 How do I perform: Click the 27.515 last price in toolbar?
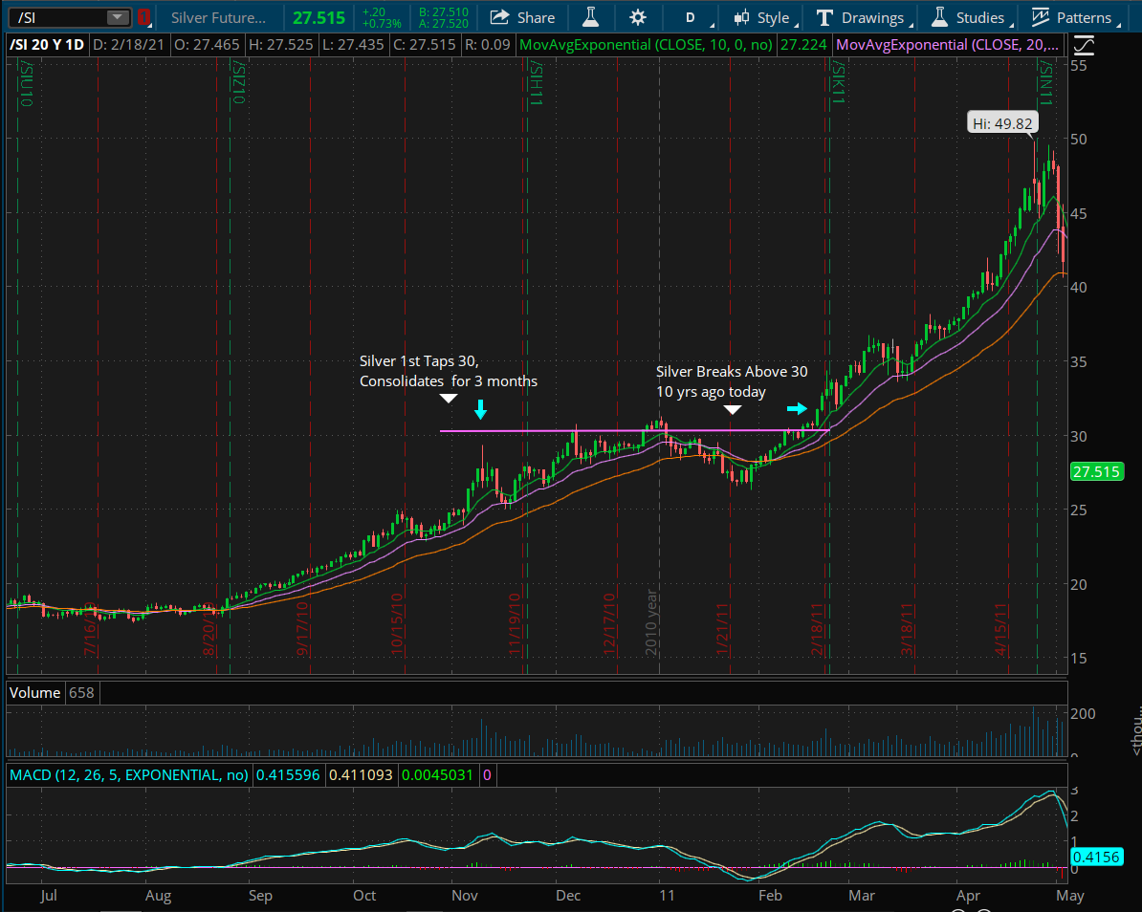(319, 17)
